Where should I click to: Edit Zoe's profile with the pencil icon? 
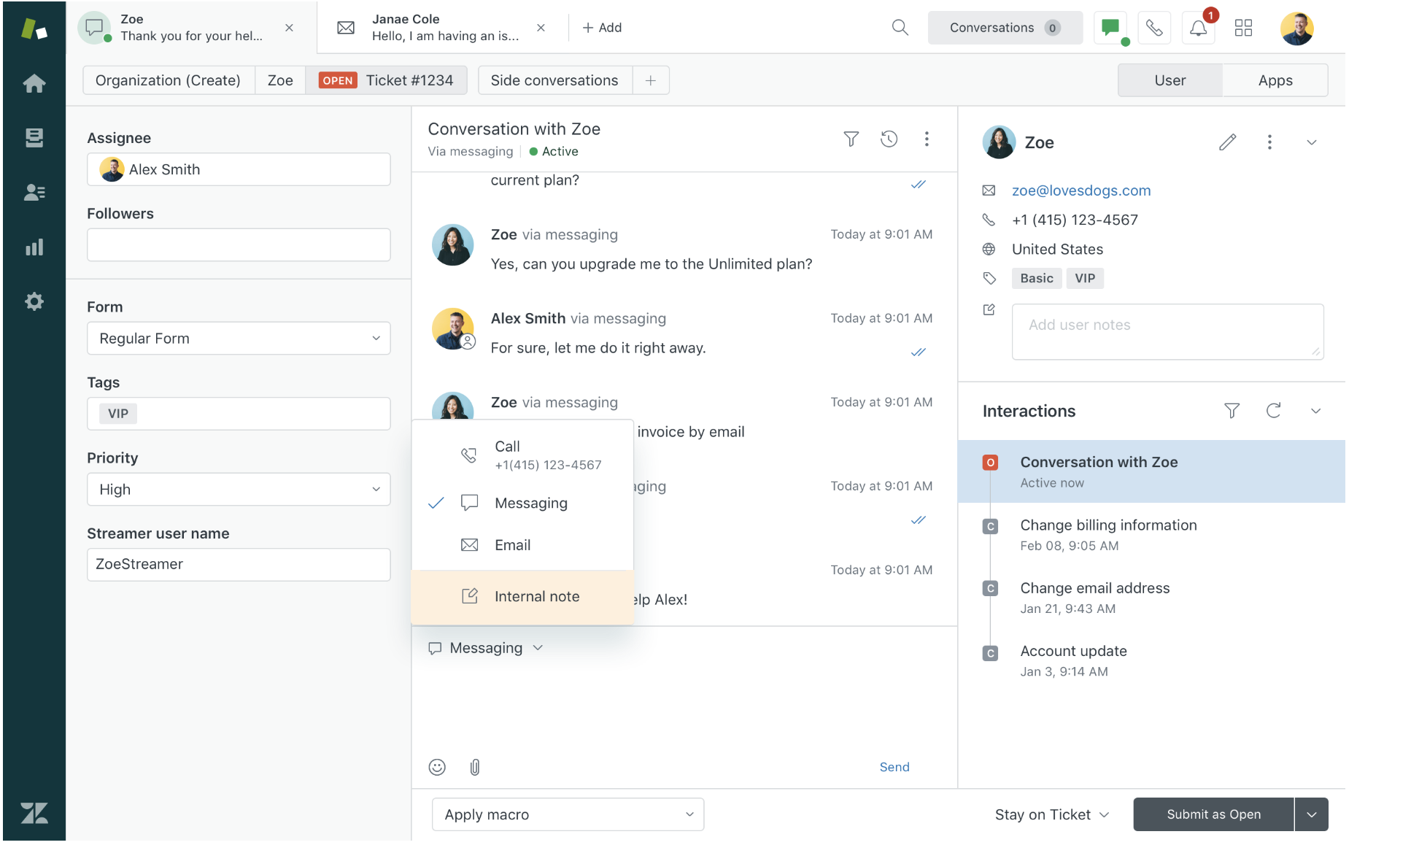click(1228, 142)
